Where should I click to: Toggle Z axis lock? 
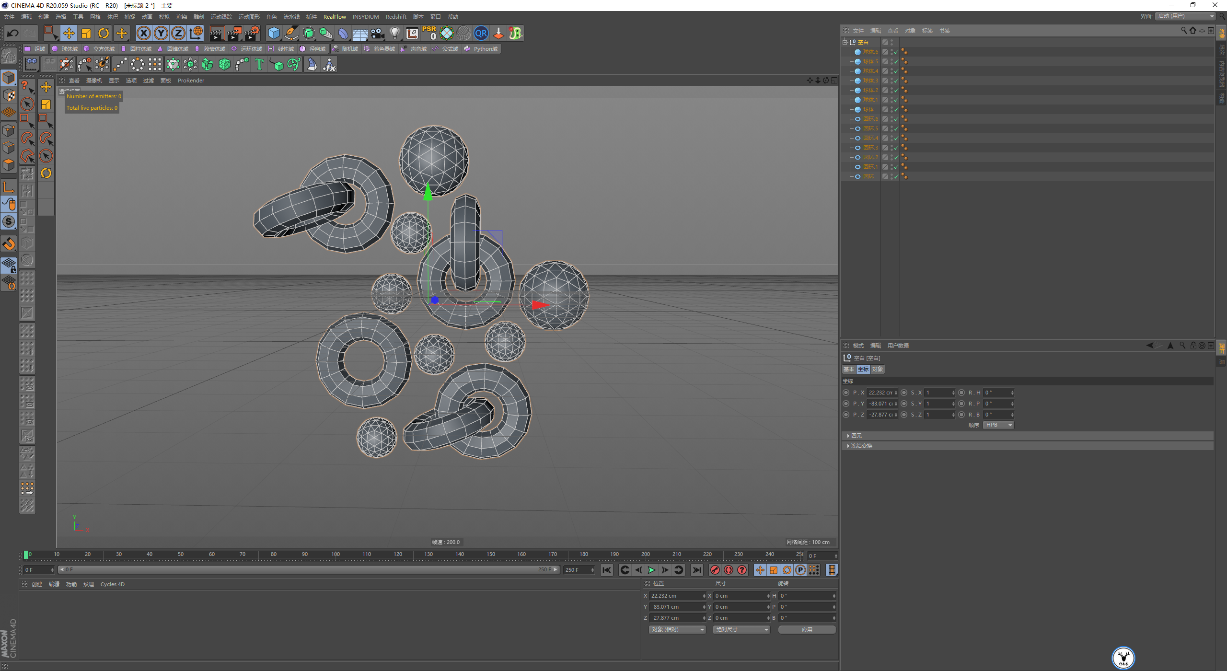coord(178,33)
